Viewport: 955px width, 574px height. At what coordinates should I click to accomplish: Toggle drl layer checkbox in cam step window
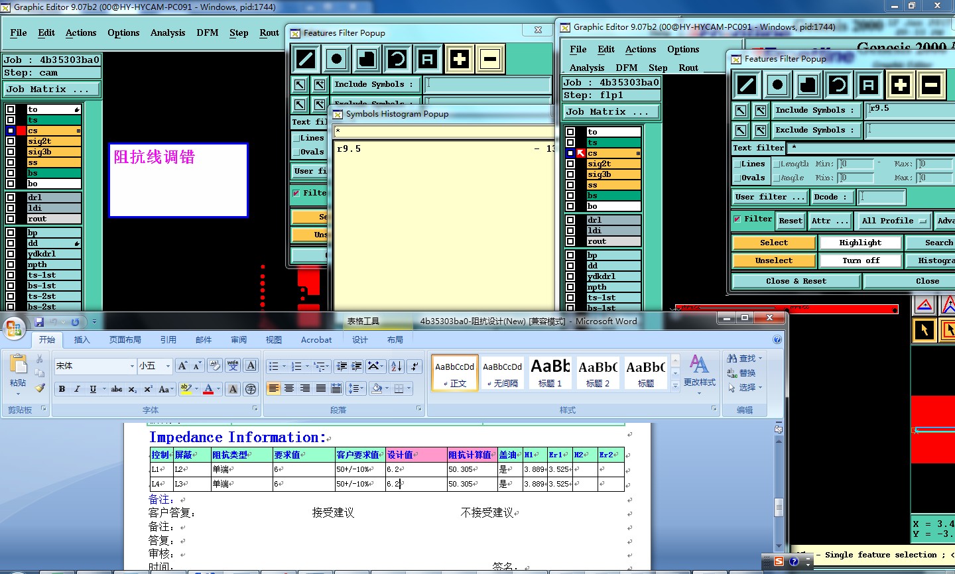point(11,198)
